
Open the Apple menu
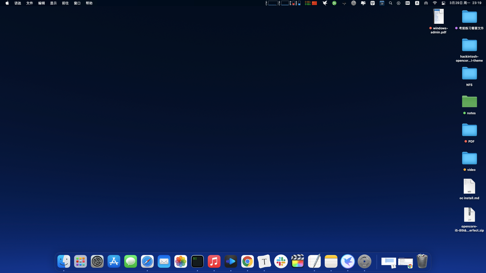coord(7,3)
